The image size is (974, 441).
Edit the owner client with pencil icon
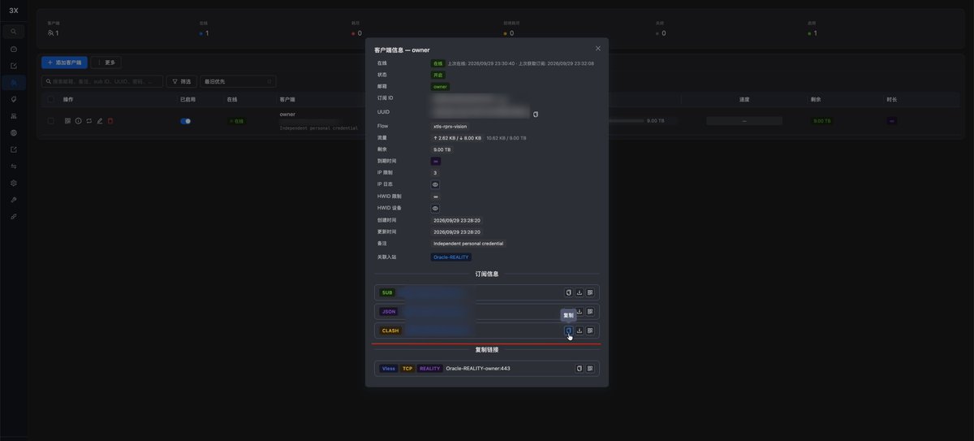[100, 121]
